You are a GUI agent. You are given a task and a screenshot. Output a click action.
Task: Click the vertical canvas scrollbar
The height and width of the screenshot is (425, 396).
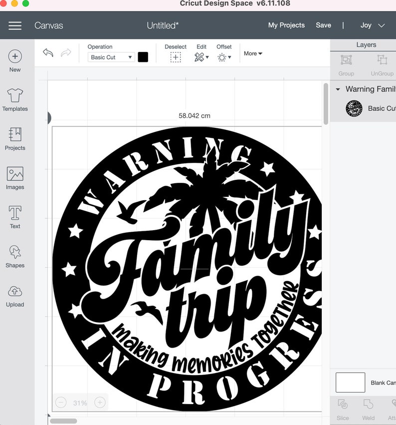coord(326,104)
